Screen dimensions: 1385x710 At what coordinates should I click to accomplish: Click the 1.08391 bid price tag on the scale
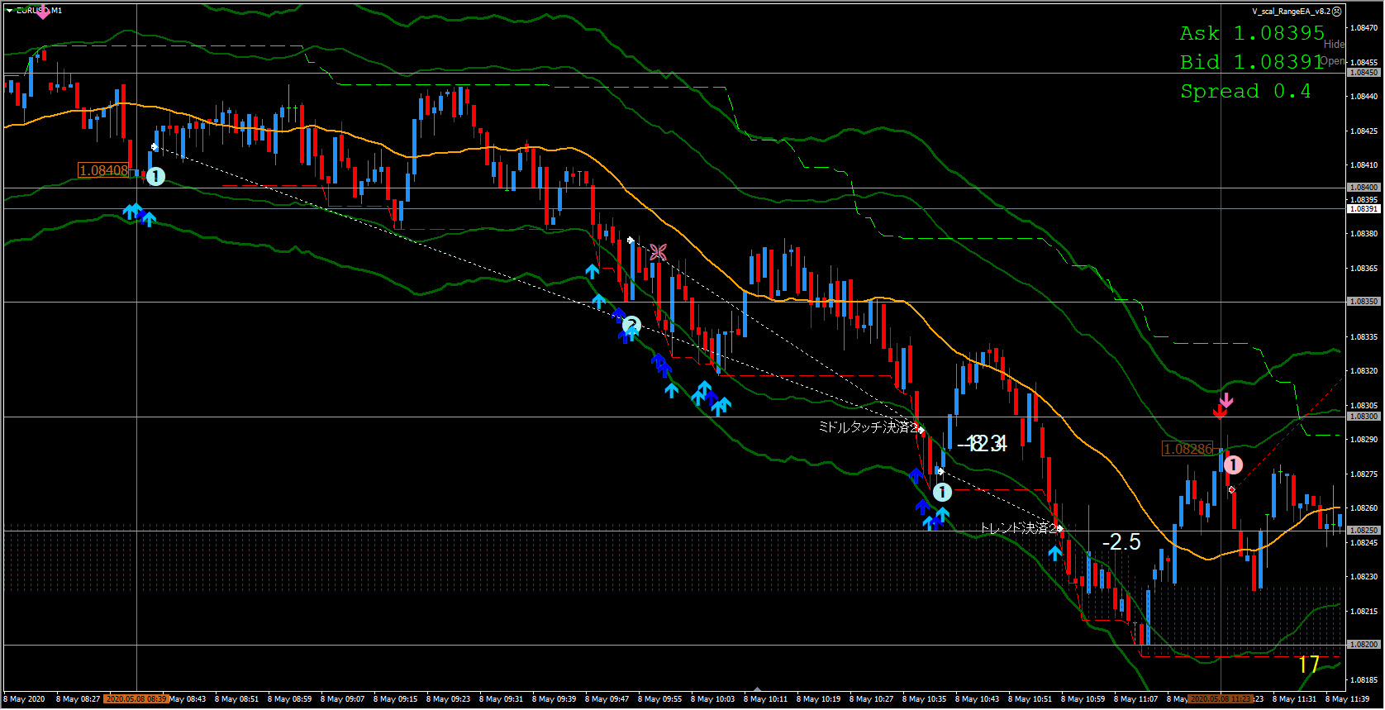coord(1364,209)
